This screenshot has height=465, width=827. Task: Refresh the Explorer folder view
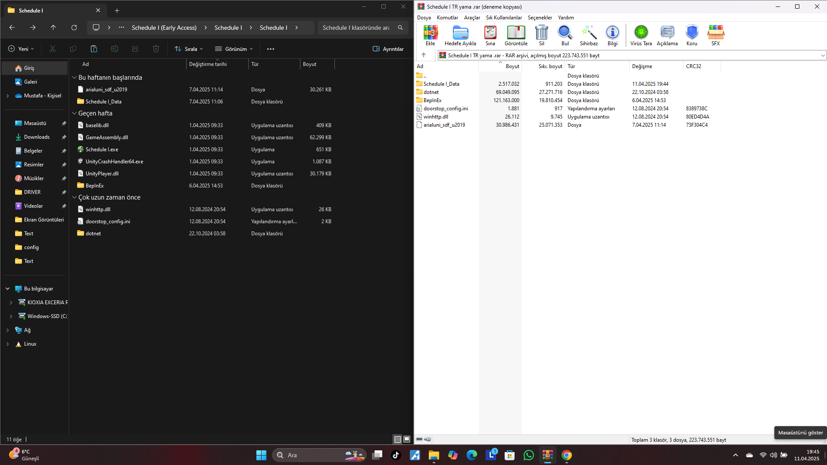point(74,28)
